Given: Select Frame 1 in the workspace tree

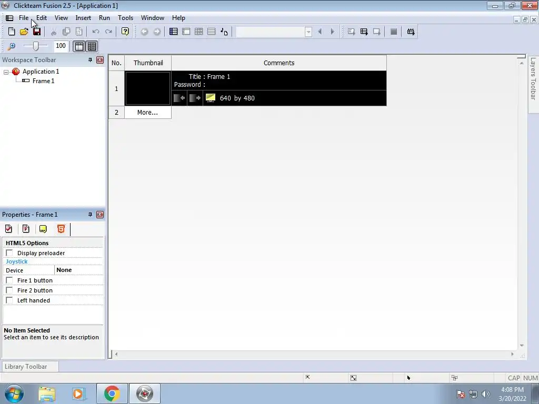Looking at the screenshot, I should click(x=43, y=81).
